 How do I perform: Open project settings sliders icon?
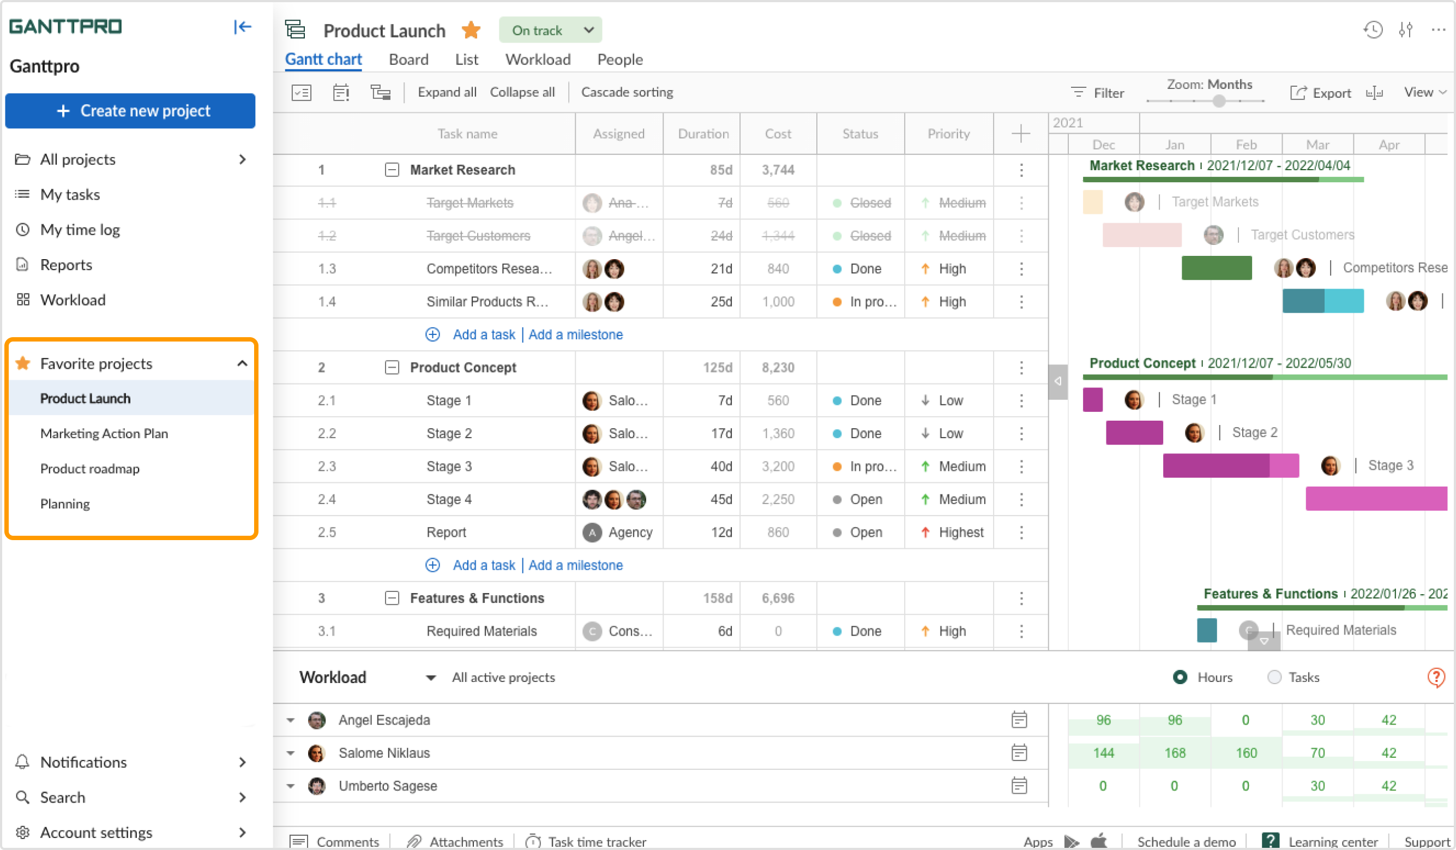(x=1406, y=29)
